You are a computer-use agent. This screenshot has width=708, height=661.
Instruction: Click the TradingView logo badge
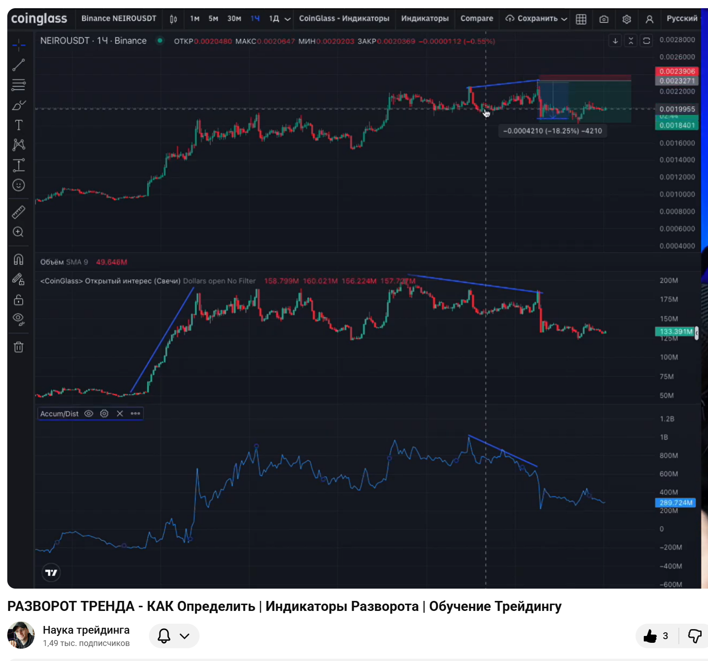click(51, 572)
